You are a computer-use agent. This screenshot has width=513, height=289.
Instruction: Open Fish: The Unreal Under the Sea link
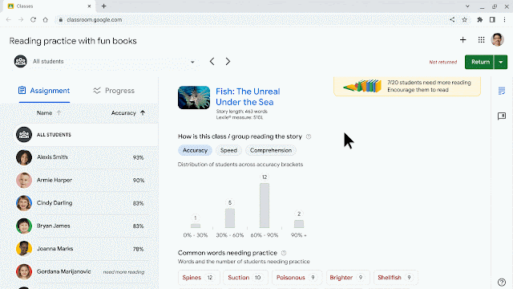[x=248, y=96]
